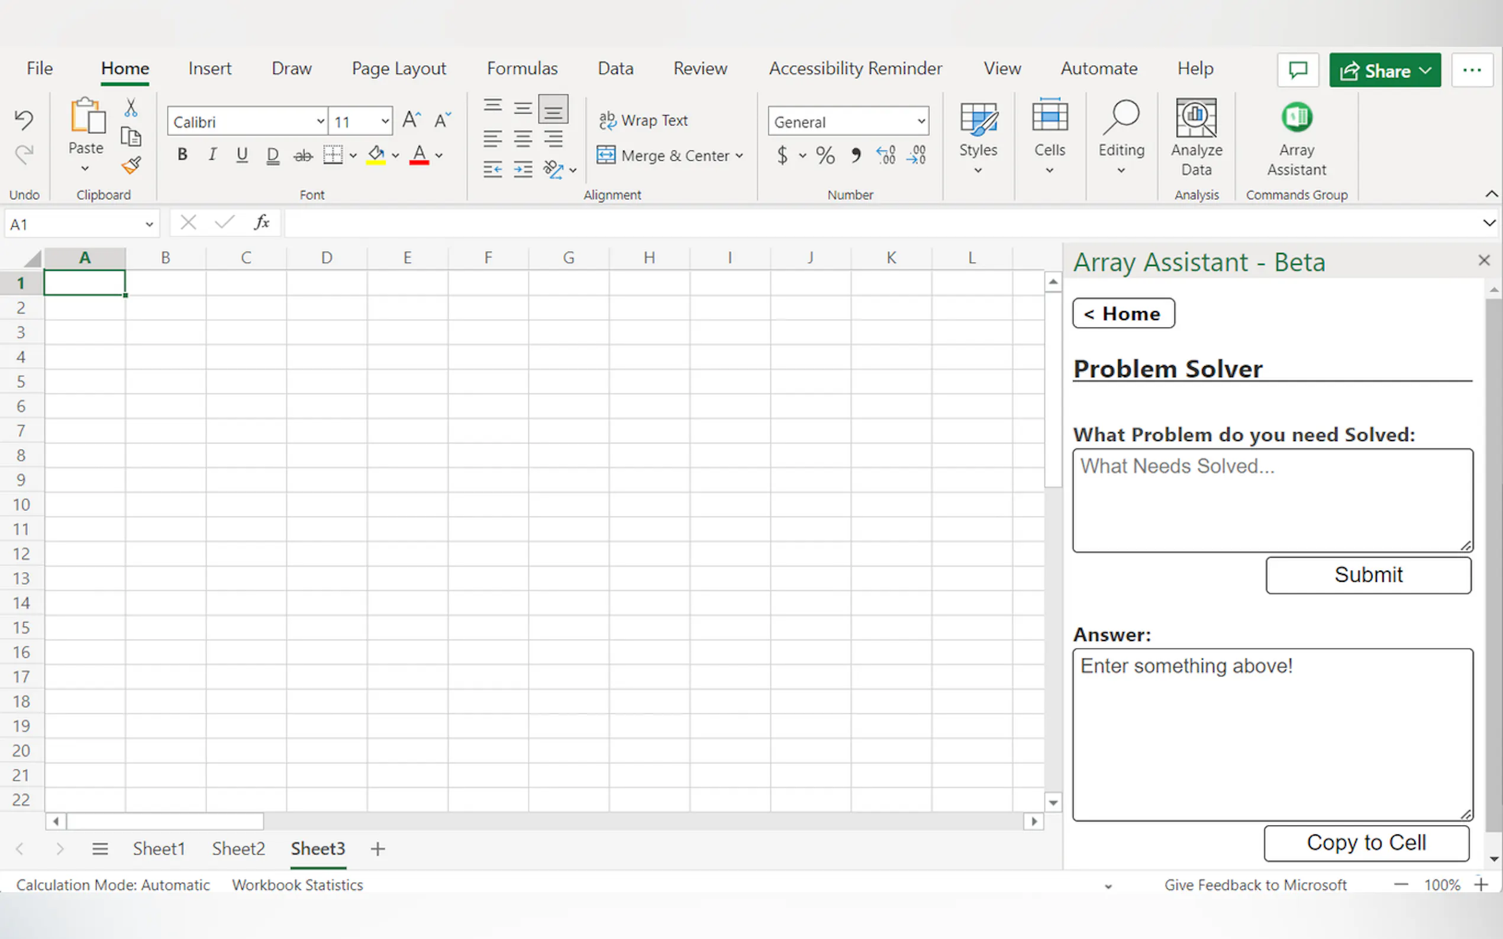The image size is (1503, 939).
Task: Open the Calibri font name dropdown
Action: (320, 122)
